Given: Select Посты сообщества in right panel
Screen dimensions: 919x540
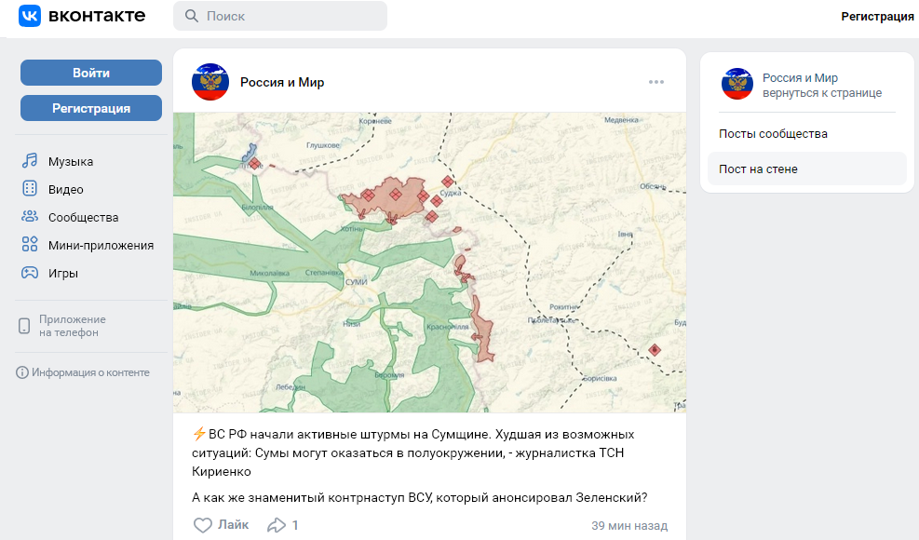Looking at the screenshot, I should point(773,134).
